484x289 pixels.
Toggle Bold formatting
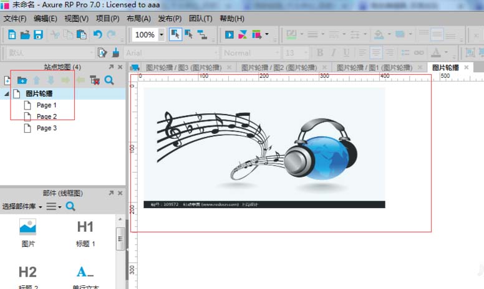coord(320,53)
